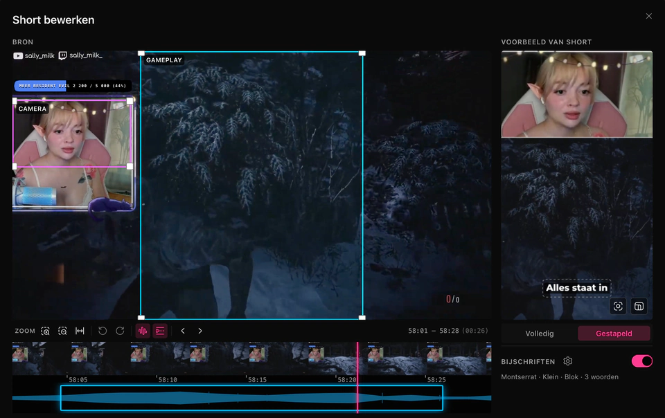The width and height of the screenshot is (665, 418).
Task: Select the GAMEPLAY crop region label
Action: (164, 60)
